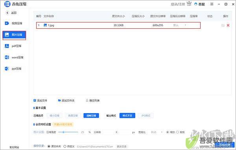Click 添加文件 to add files
236x150 pixels.
[x=41, y=101]
